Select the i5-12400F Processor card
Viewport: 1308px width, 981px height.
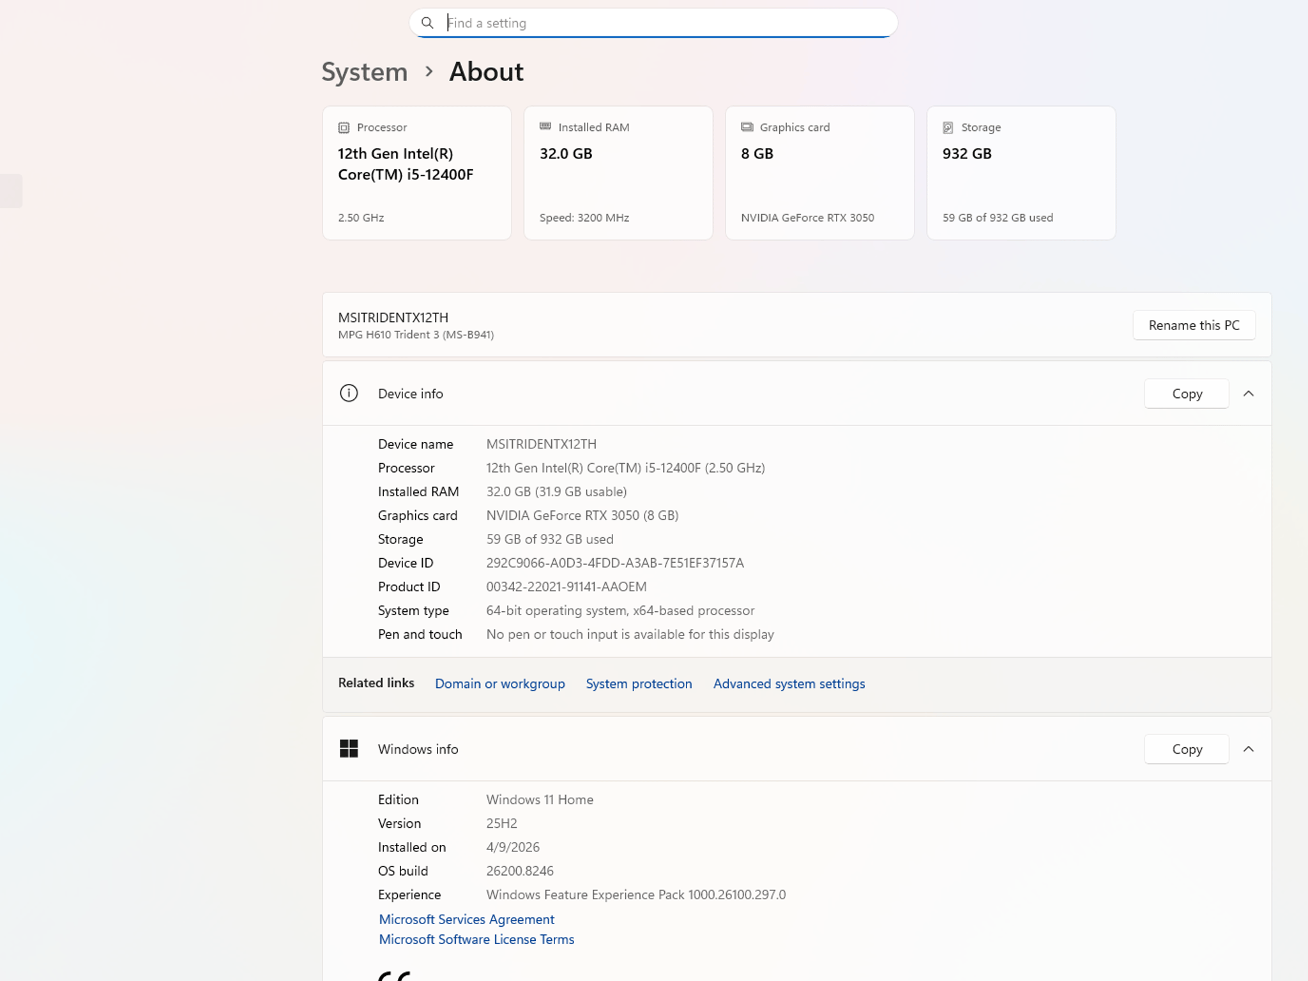pos(417,173)
